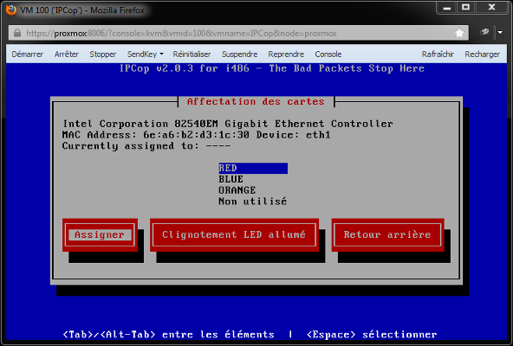The image size is (513, 346).
Task: Click Suspendre in the VM toolbar
Action: [239, 54]
